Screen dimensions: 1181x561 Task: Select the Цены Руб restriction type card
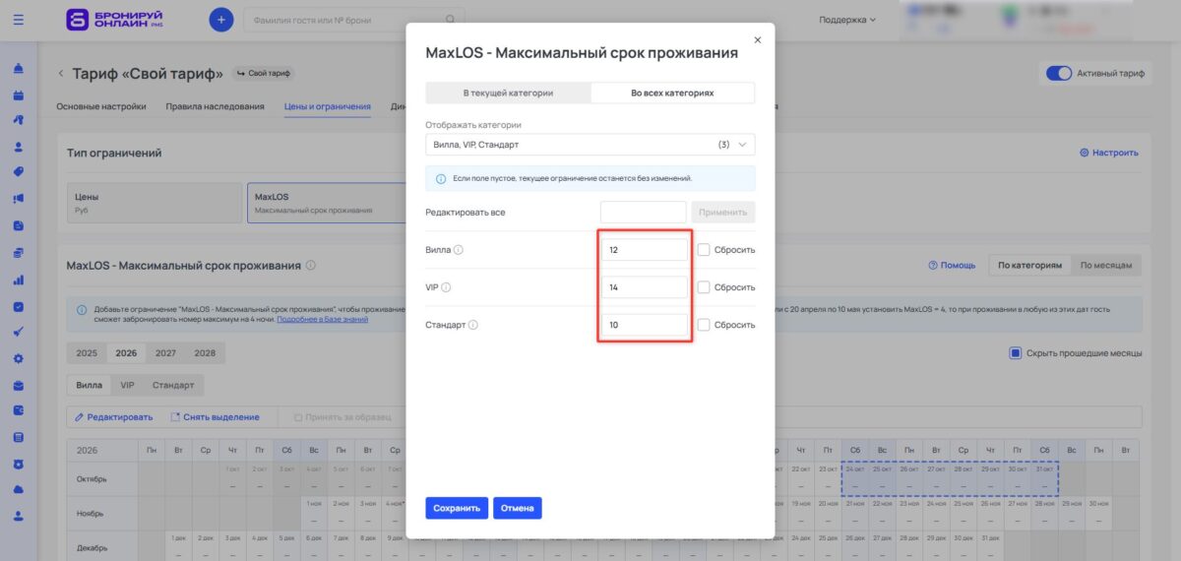[155, 203]
